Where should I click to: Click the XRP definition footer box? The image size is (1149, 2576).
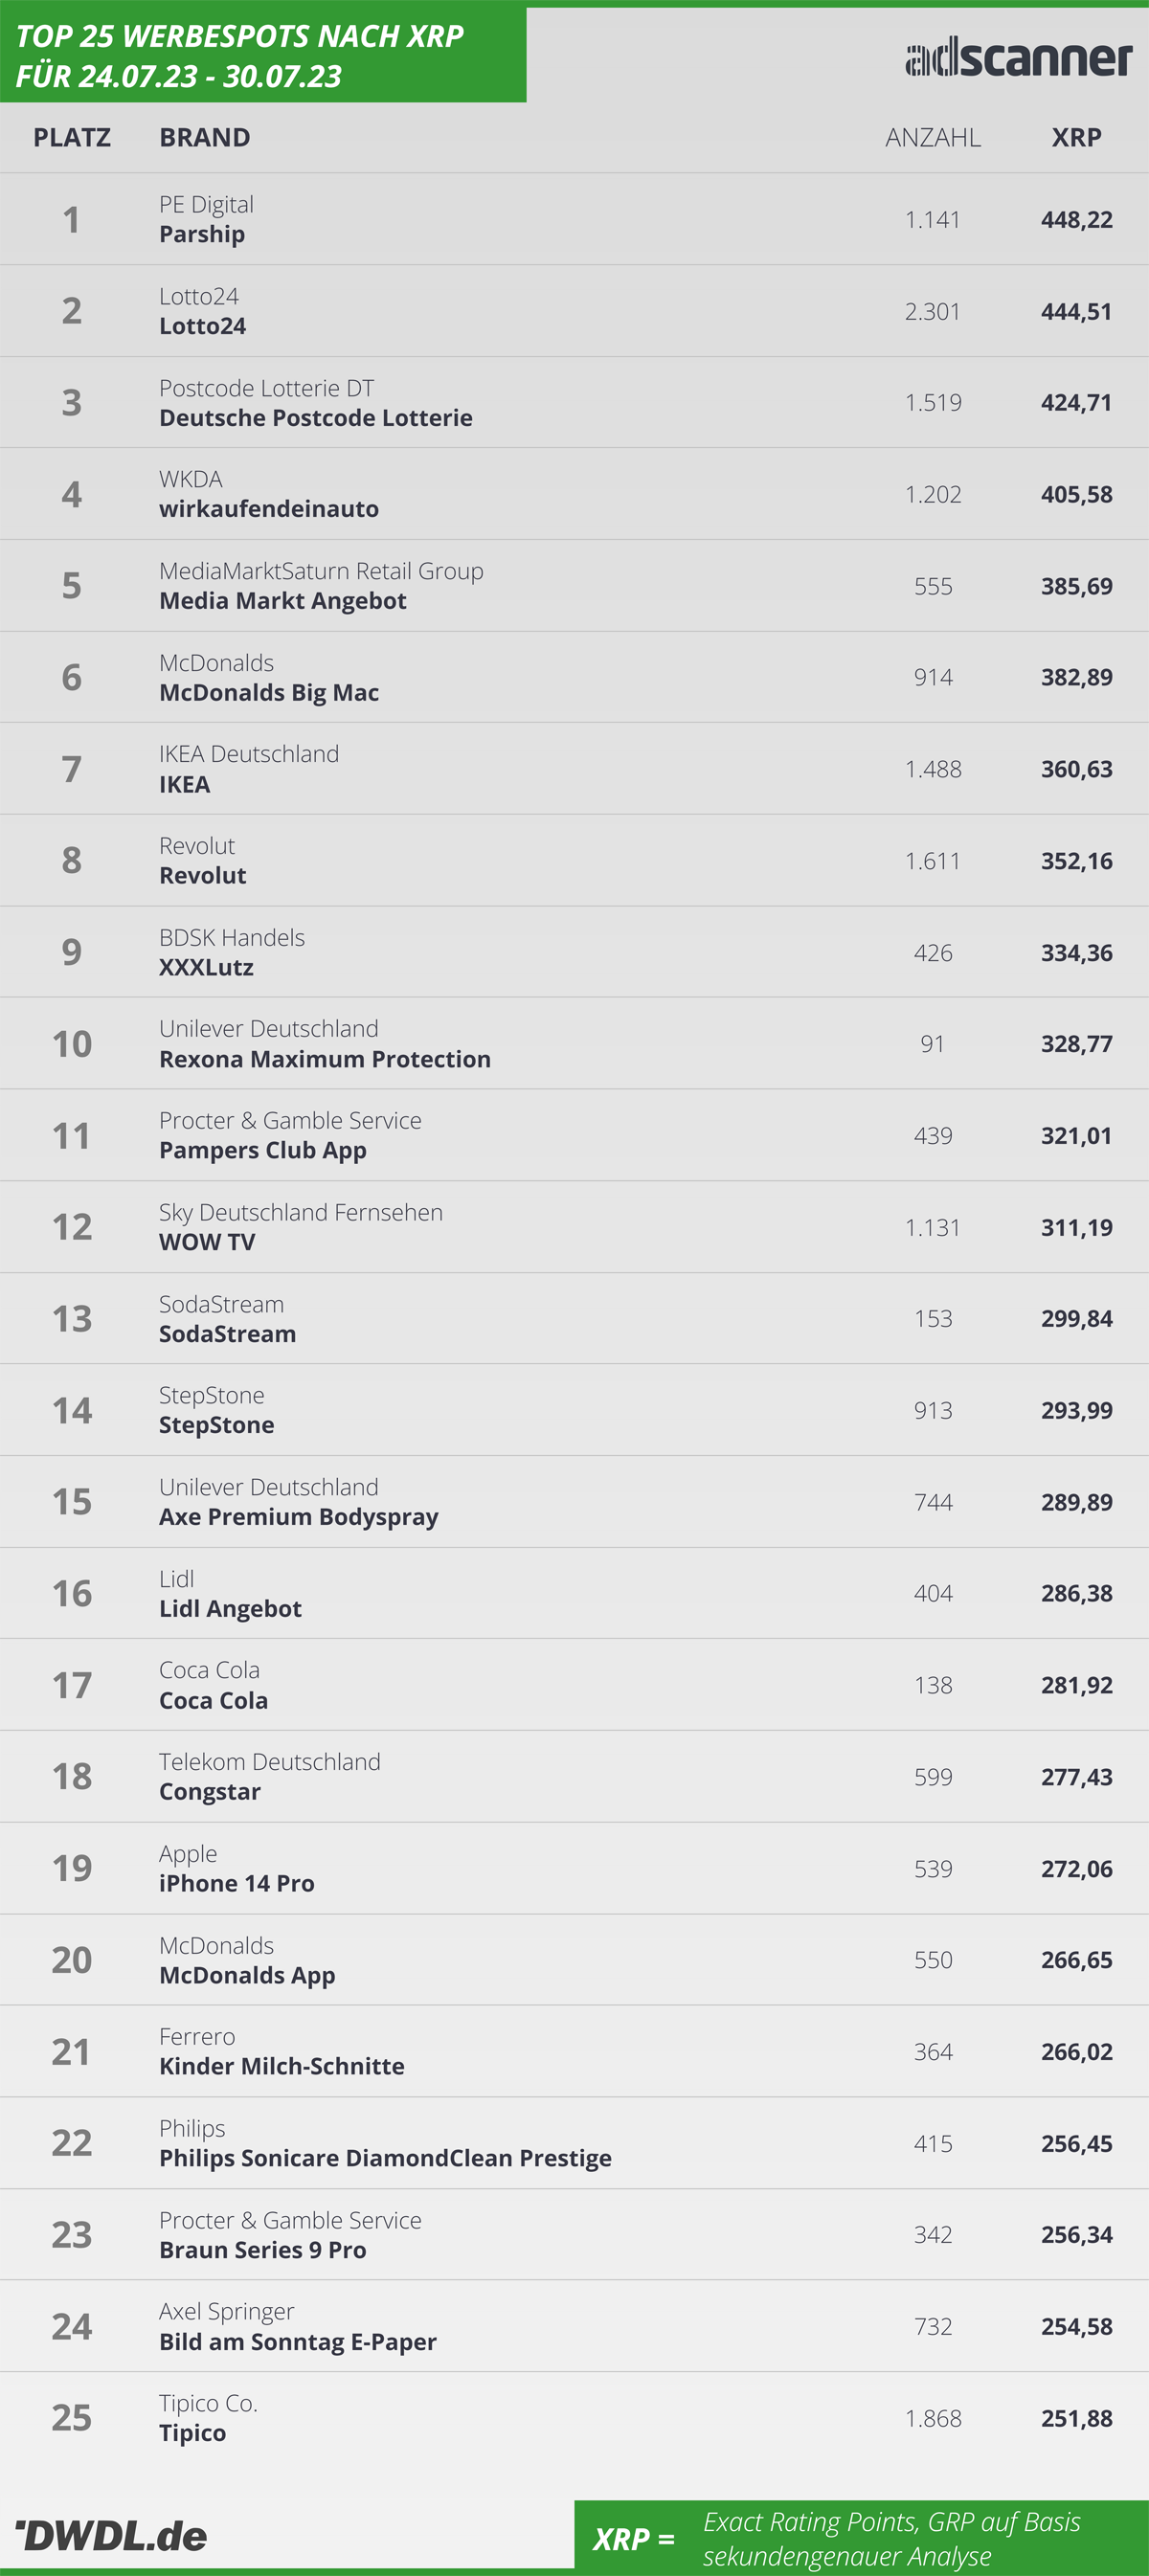[861, 2535]
